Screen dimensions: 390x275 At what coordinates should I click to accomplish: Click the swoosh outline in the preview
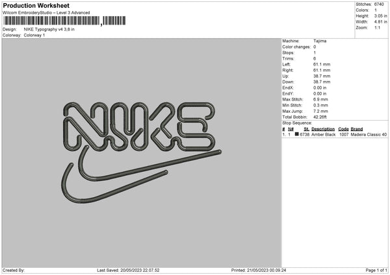[141, 174]
